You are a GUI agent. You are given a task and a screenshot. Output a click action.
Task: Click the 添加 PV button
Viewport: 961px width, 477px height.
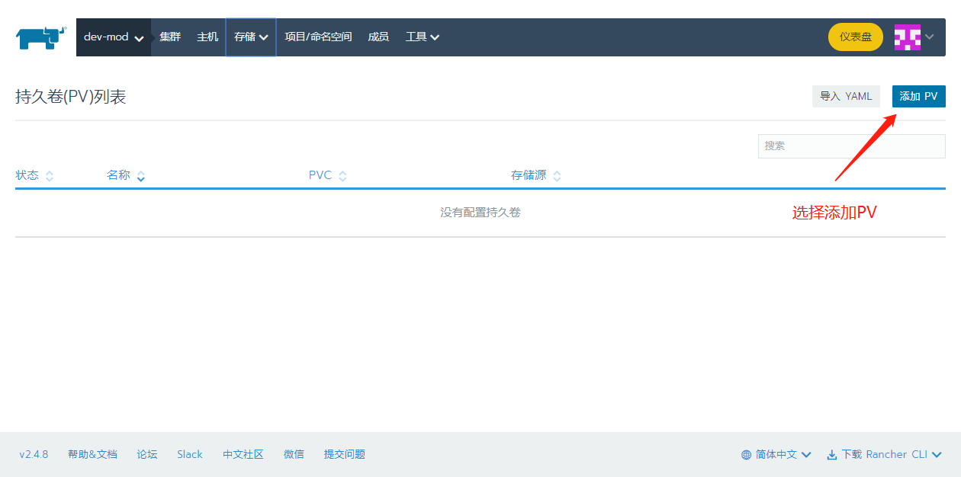[x=918, y=96]
